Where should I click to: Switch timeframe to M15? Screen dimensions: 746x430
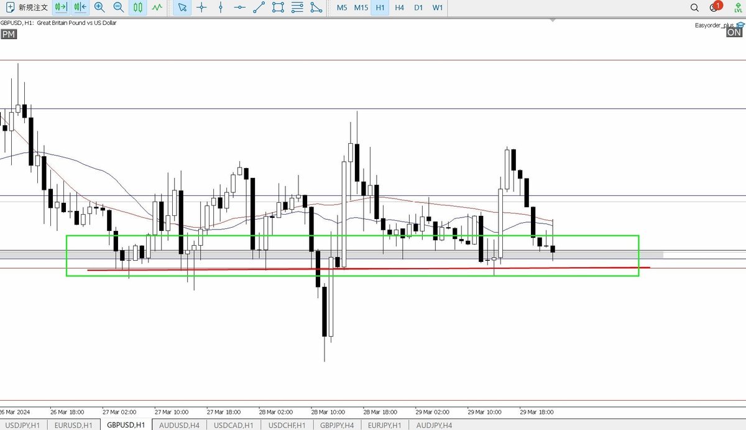[361, 7]
